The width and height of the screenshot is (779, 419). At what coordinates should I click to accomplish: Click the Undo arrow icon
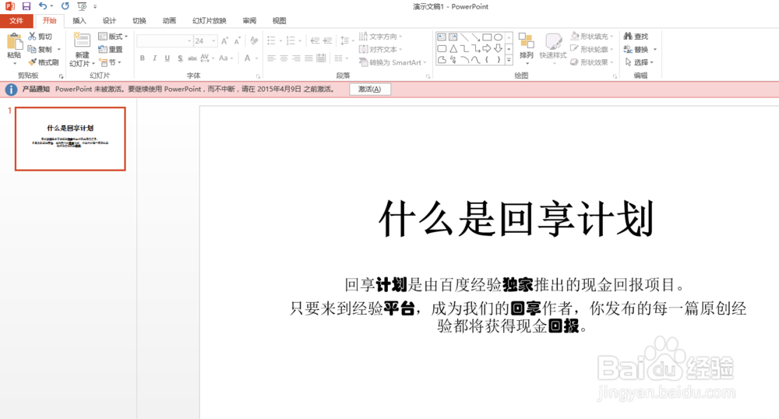tap(43, 6)
